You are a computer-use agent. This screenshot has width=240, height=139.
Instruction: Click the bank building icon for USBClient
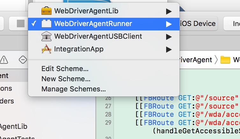(46, 36)
